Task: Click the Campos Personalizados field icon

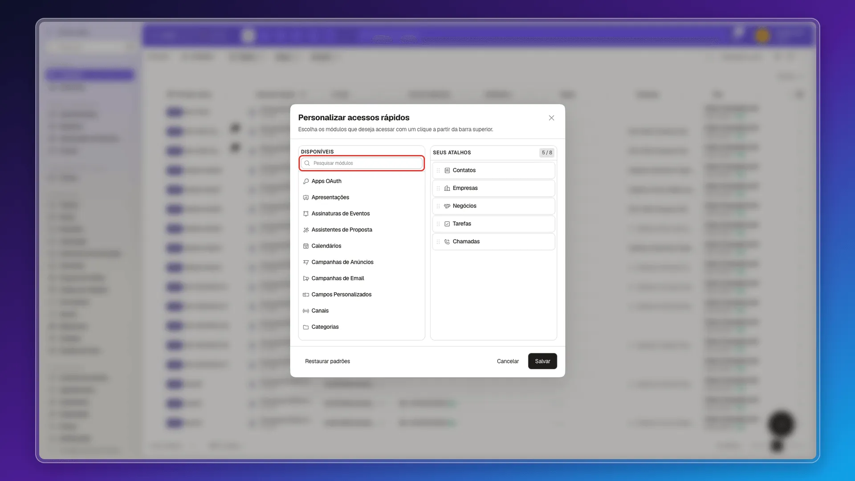Action: [306, 294]
